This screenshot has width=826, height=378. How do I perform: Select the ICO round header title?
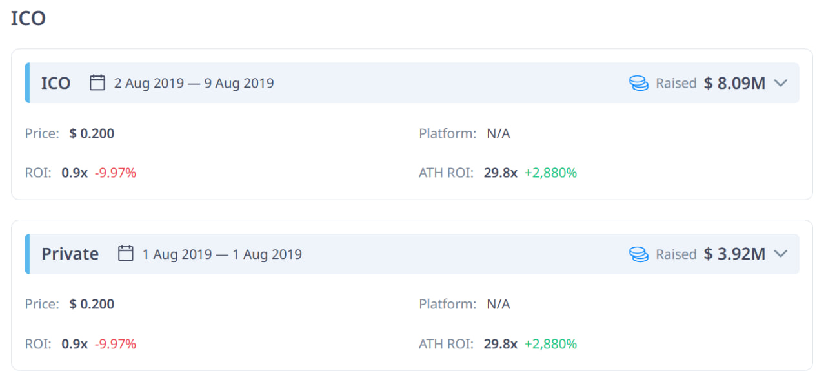point(55,83)
